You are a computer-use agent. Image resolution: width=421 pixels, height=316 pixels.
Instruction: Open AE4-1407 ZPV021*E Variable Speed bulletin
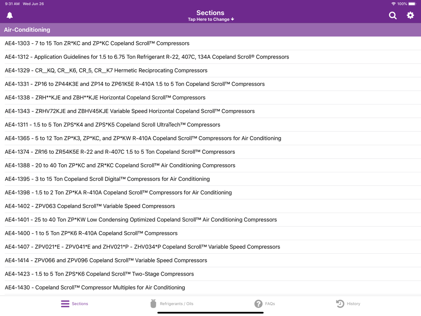pos(210,247)
